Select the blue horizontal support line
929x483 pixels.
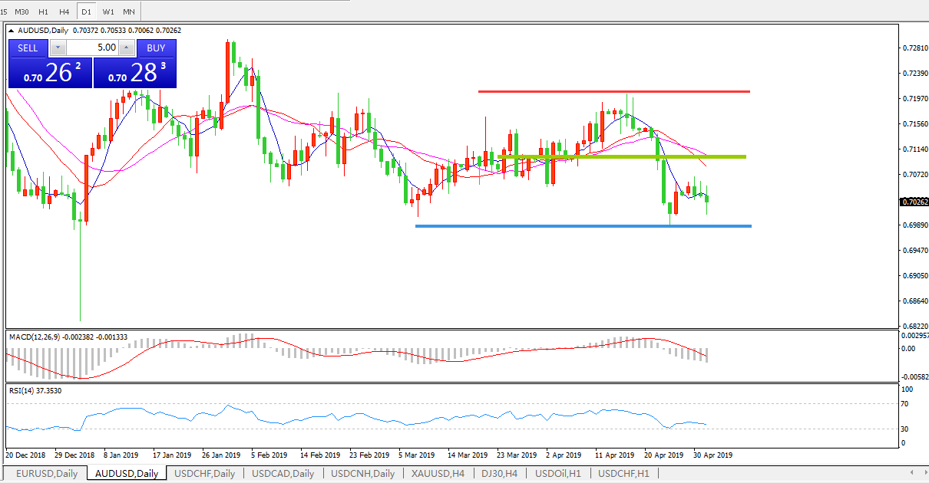click(582, 226)
